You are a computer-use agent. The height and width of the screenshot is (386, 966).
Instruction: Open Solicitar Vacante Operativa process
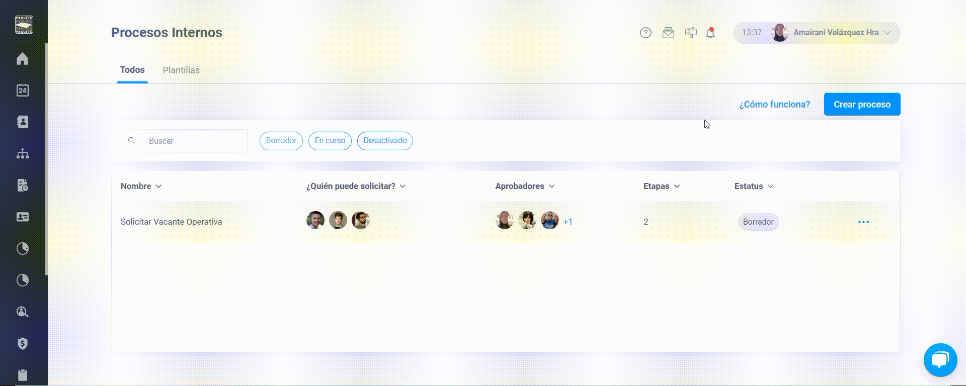(x=171, y=222)
